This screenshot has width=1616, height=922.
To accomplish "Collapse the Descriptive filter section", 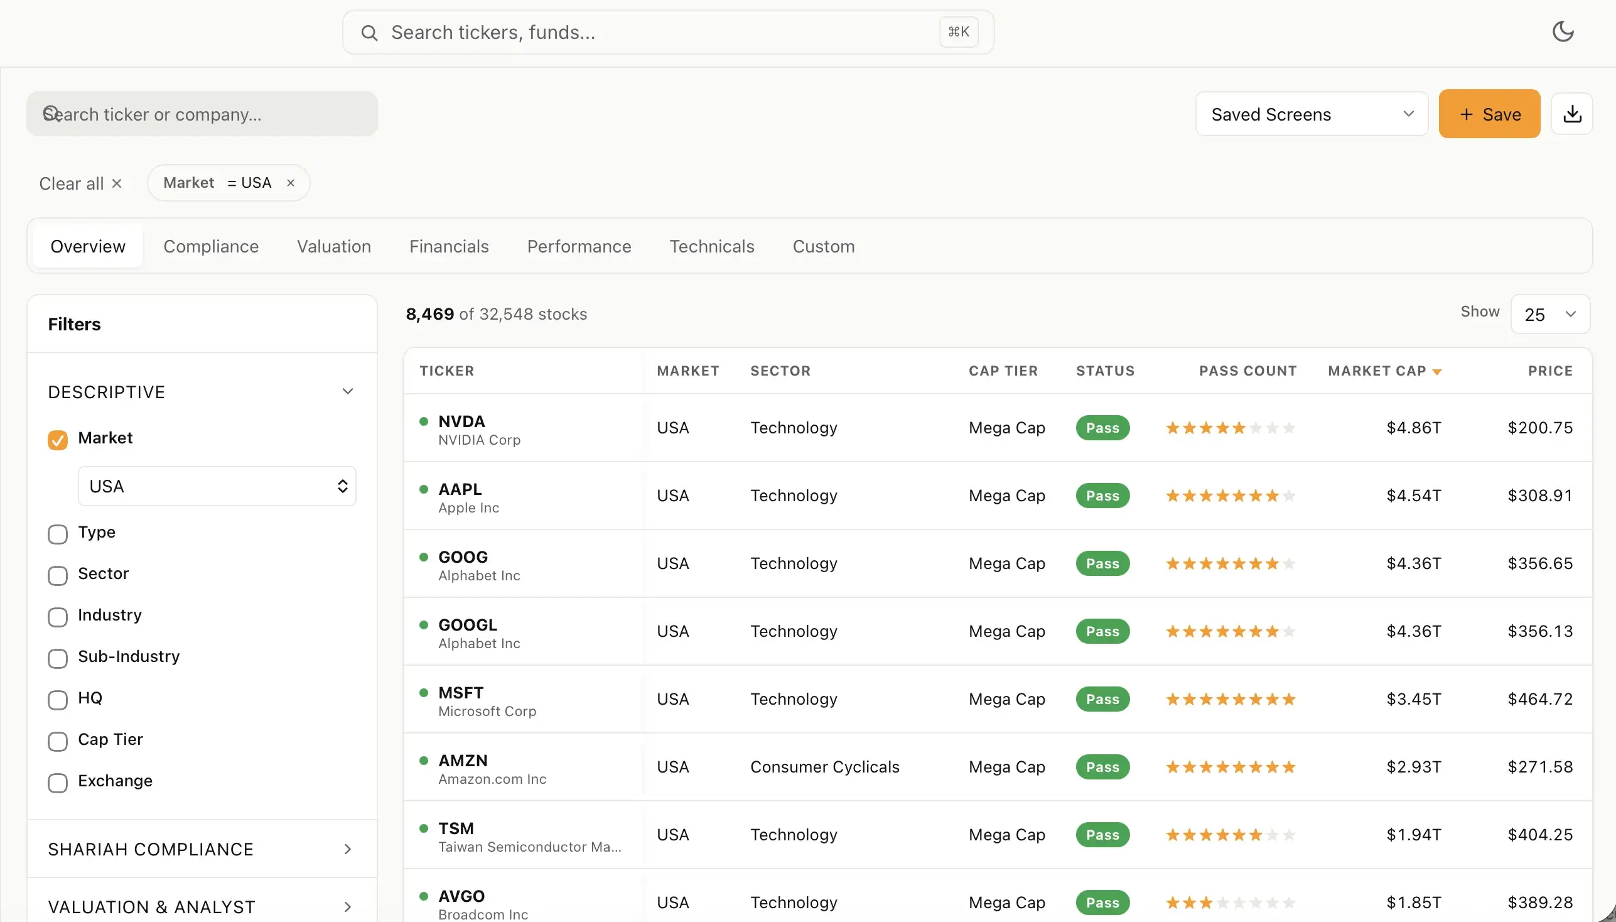I will click(202, 392).
